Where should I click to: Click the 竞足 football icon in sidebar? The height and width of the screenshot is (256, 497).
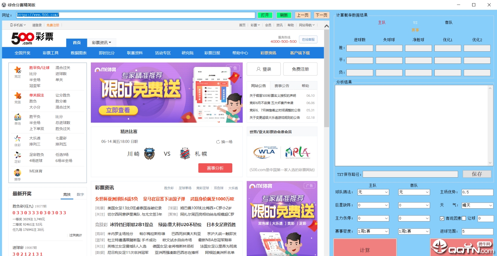pyautogui.click(x=18, y=70)
